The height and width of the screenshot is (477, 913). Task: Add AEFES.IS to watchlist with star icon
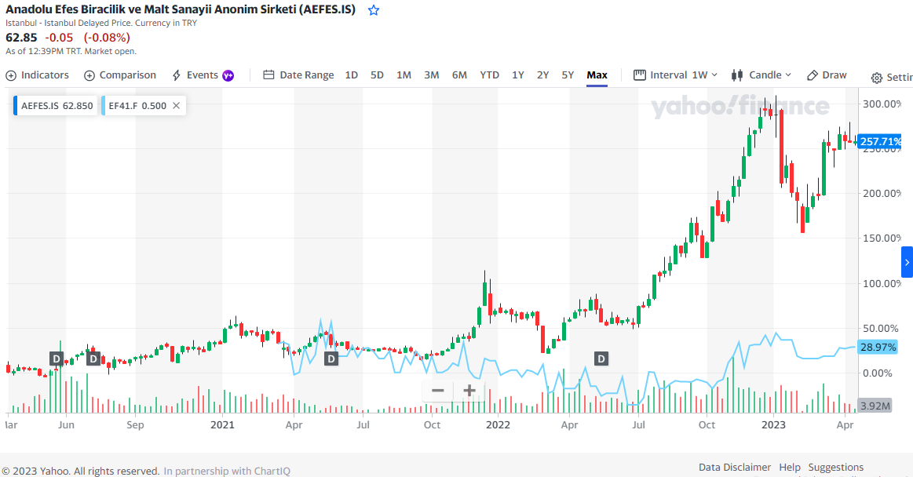374,10
